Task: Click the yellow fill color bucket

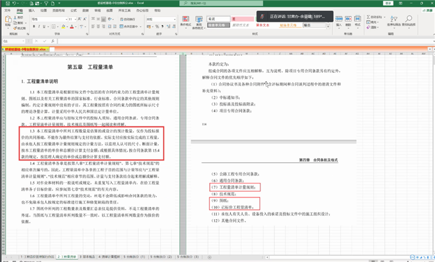Action: 63,27
